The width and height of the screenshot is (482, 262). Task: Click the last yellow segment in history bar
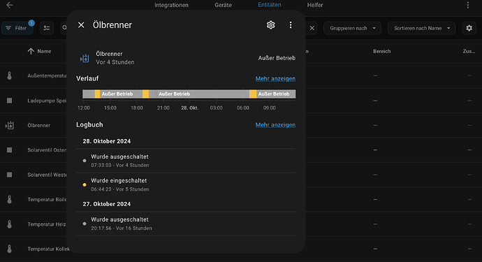pos(253,94)
